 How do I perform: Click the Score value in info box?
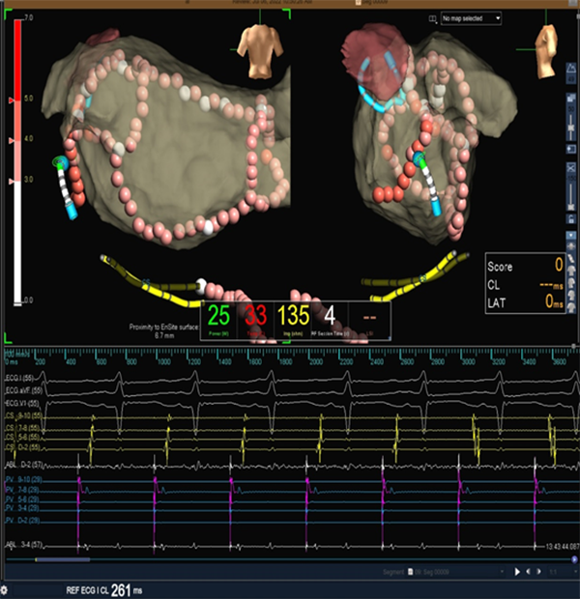pos(559,265)
